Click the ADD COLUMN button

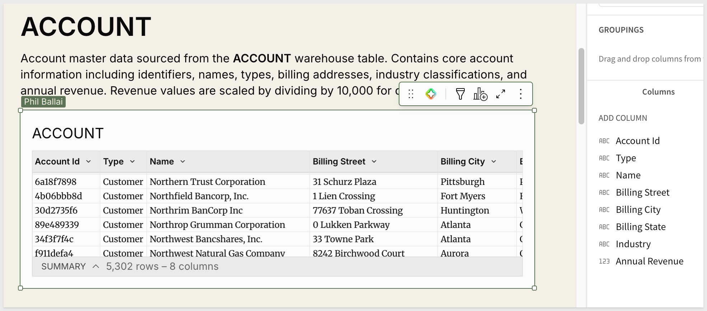(x=623, y=118)
